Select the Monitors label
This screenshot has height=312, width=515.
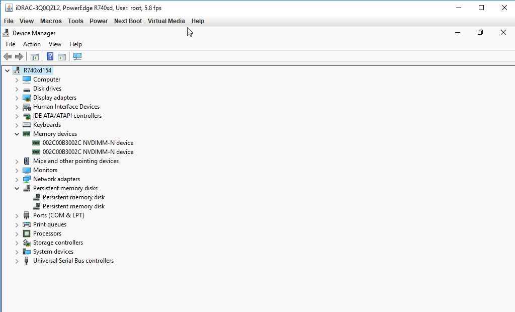(45, 170)
